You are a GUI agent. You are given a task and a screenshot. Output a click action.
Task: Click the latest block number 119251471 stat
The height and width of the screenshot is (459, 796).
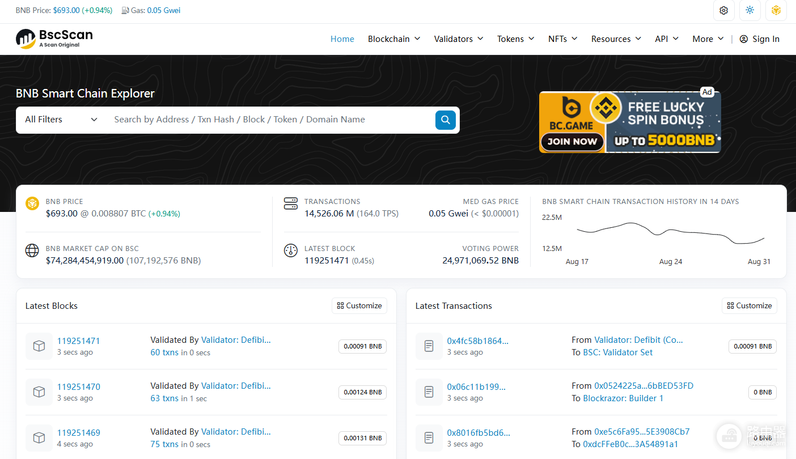coord(327,261)
